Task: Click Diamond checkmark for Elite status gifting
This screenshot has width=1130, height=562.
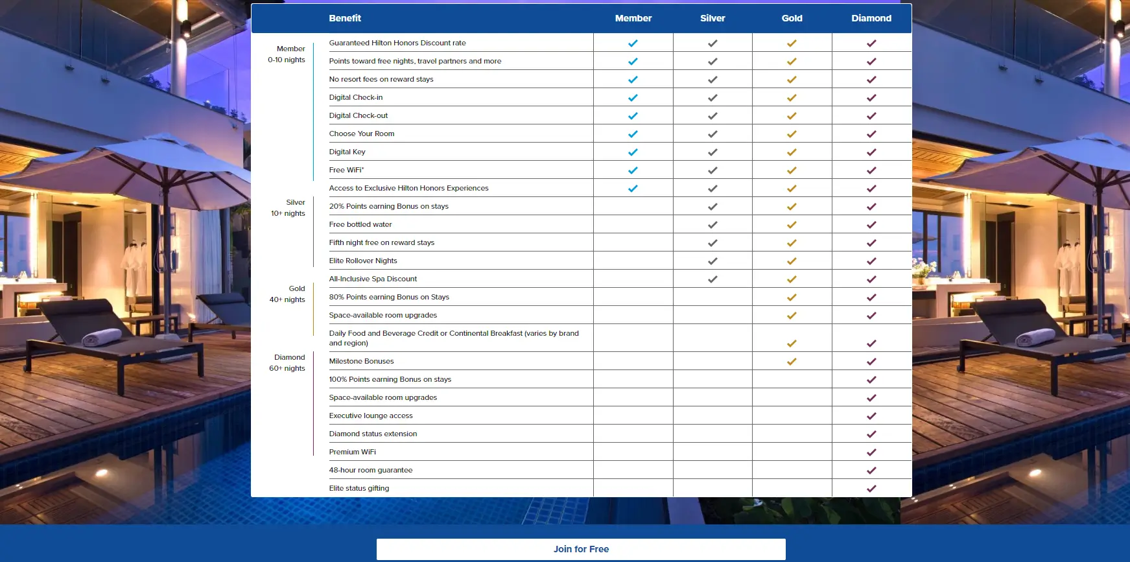Action: (871, 489)
